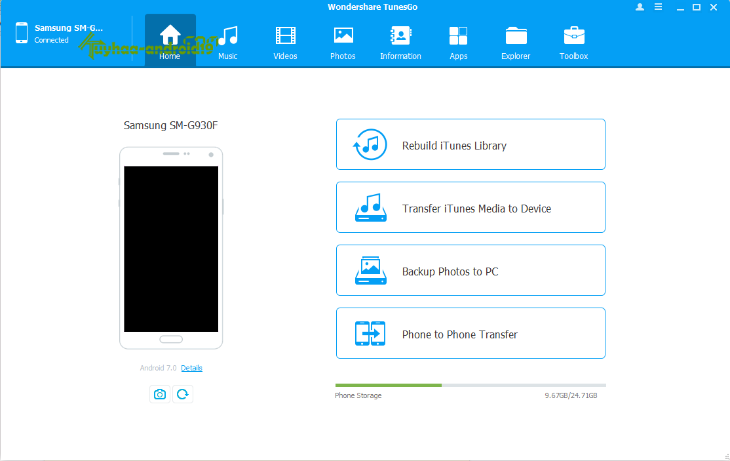The width and height of the screenshot is (730, 461).
Task: Click the Samsung SM-G930F device name
Action: [x=170, y=126]
